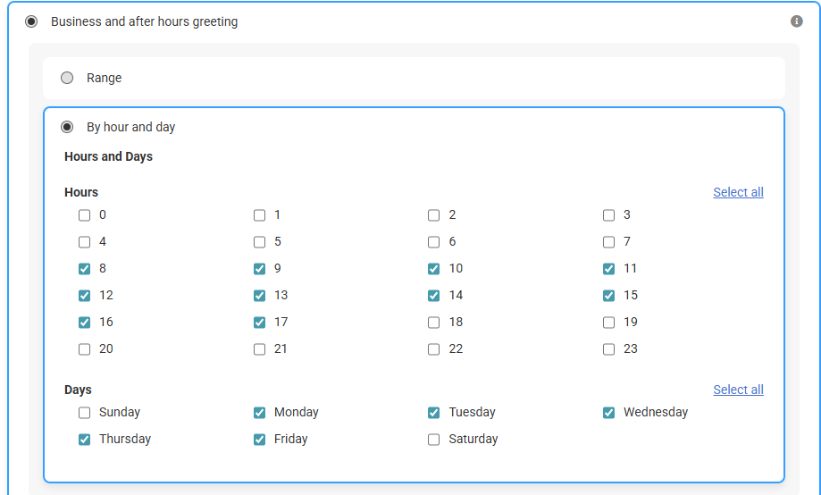Check the hour 0 checkbox
This screenshot has height=495, width=821.
point(84,215)
